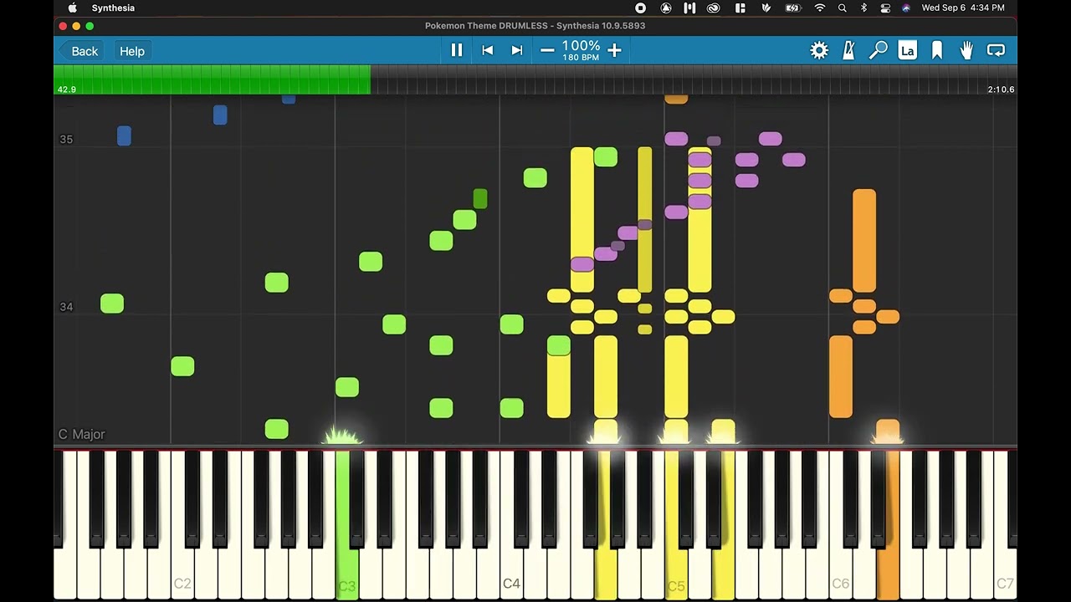Open the Bluetooth menu bar icon
The height and width of the screenshot is (602, 1071).
coord(864,8)
